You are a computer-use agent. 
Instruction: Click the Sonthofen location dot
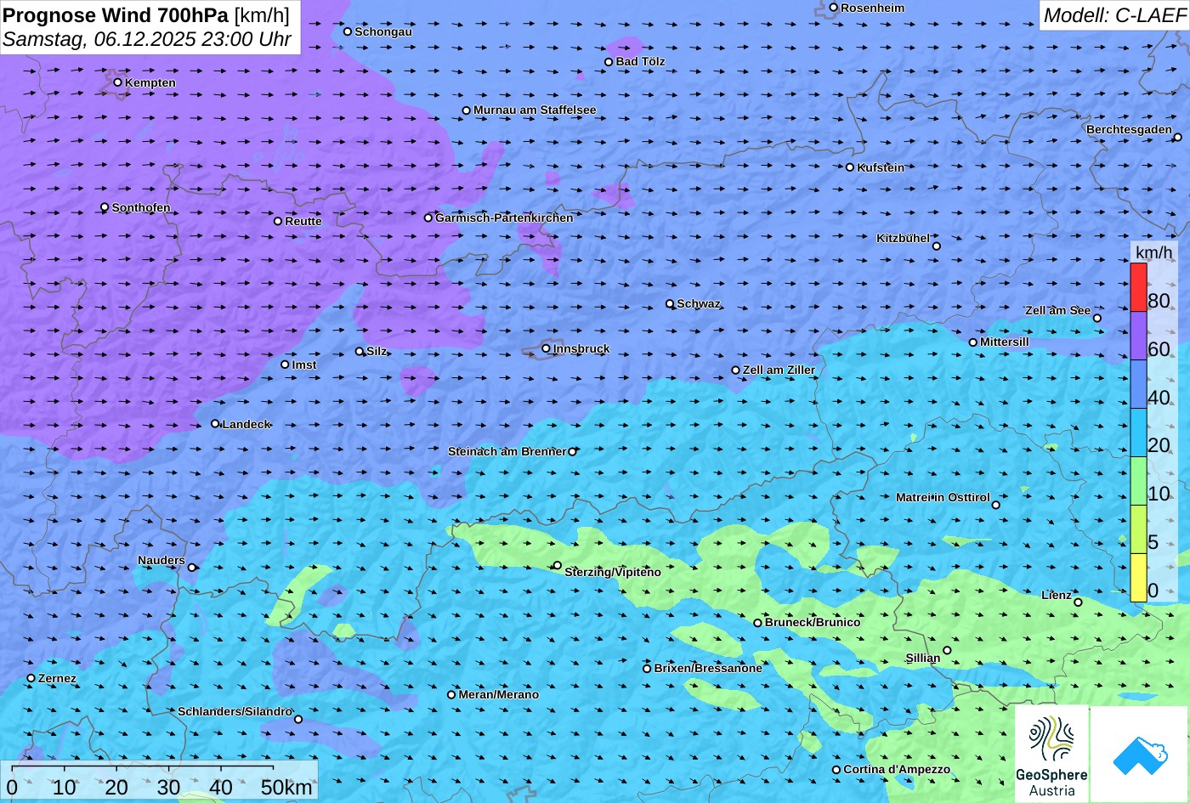click(105, 207)
